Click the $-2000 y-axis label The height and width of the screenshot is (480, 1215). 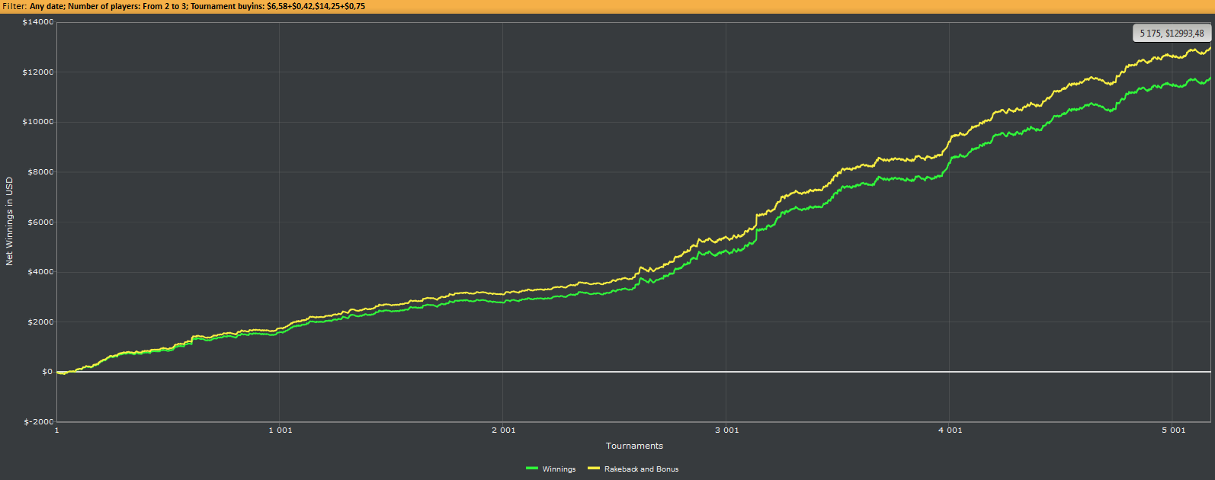tap(39, 422)
